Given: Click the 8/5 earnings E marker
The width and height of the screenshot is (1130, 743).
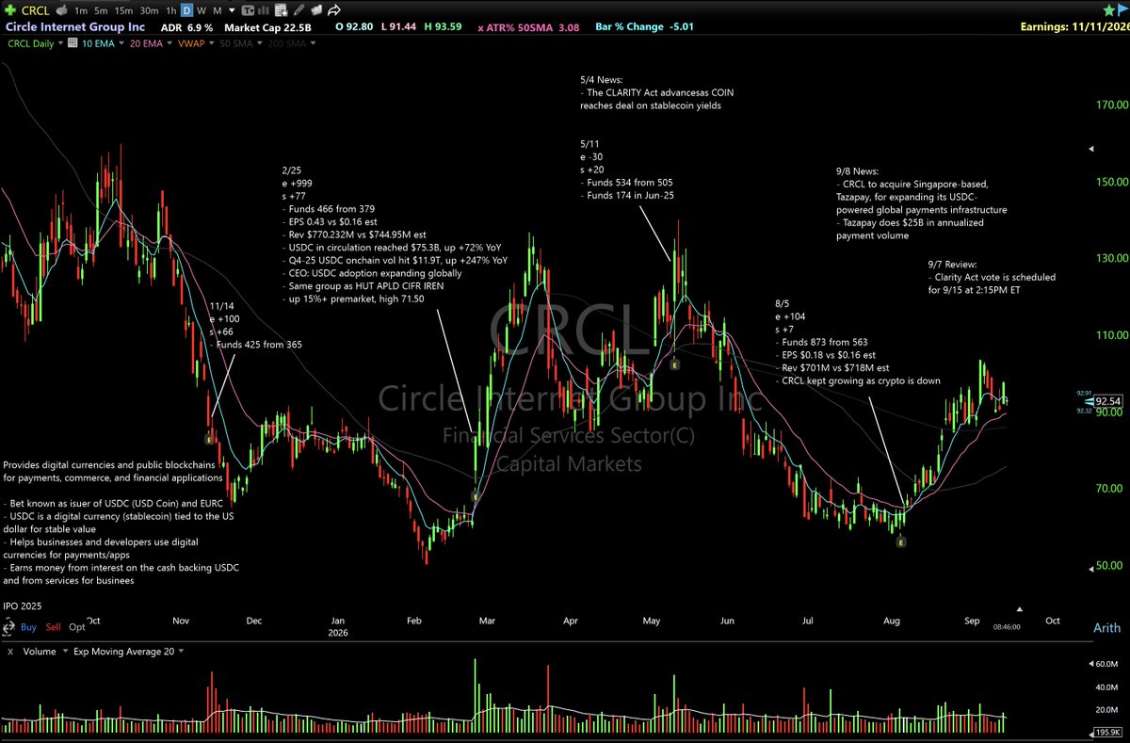Looking at the screenshot, I should click(901, 541).
